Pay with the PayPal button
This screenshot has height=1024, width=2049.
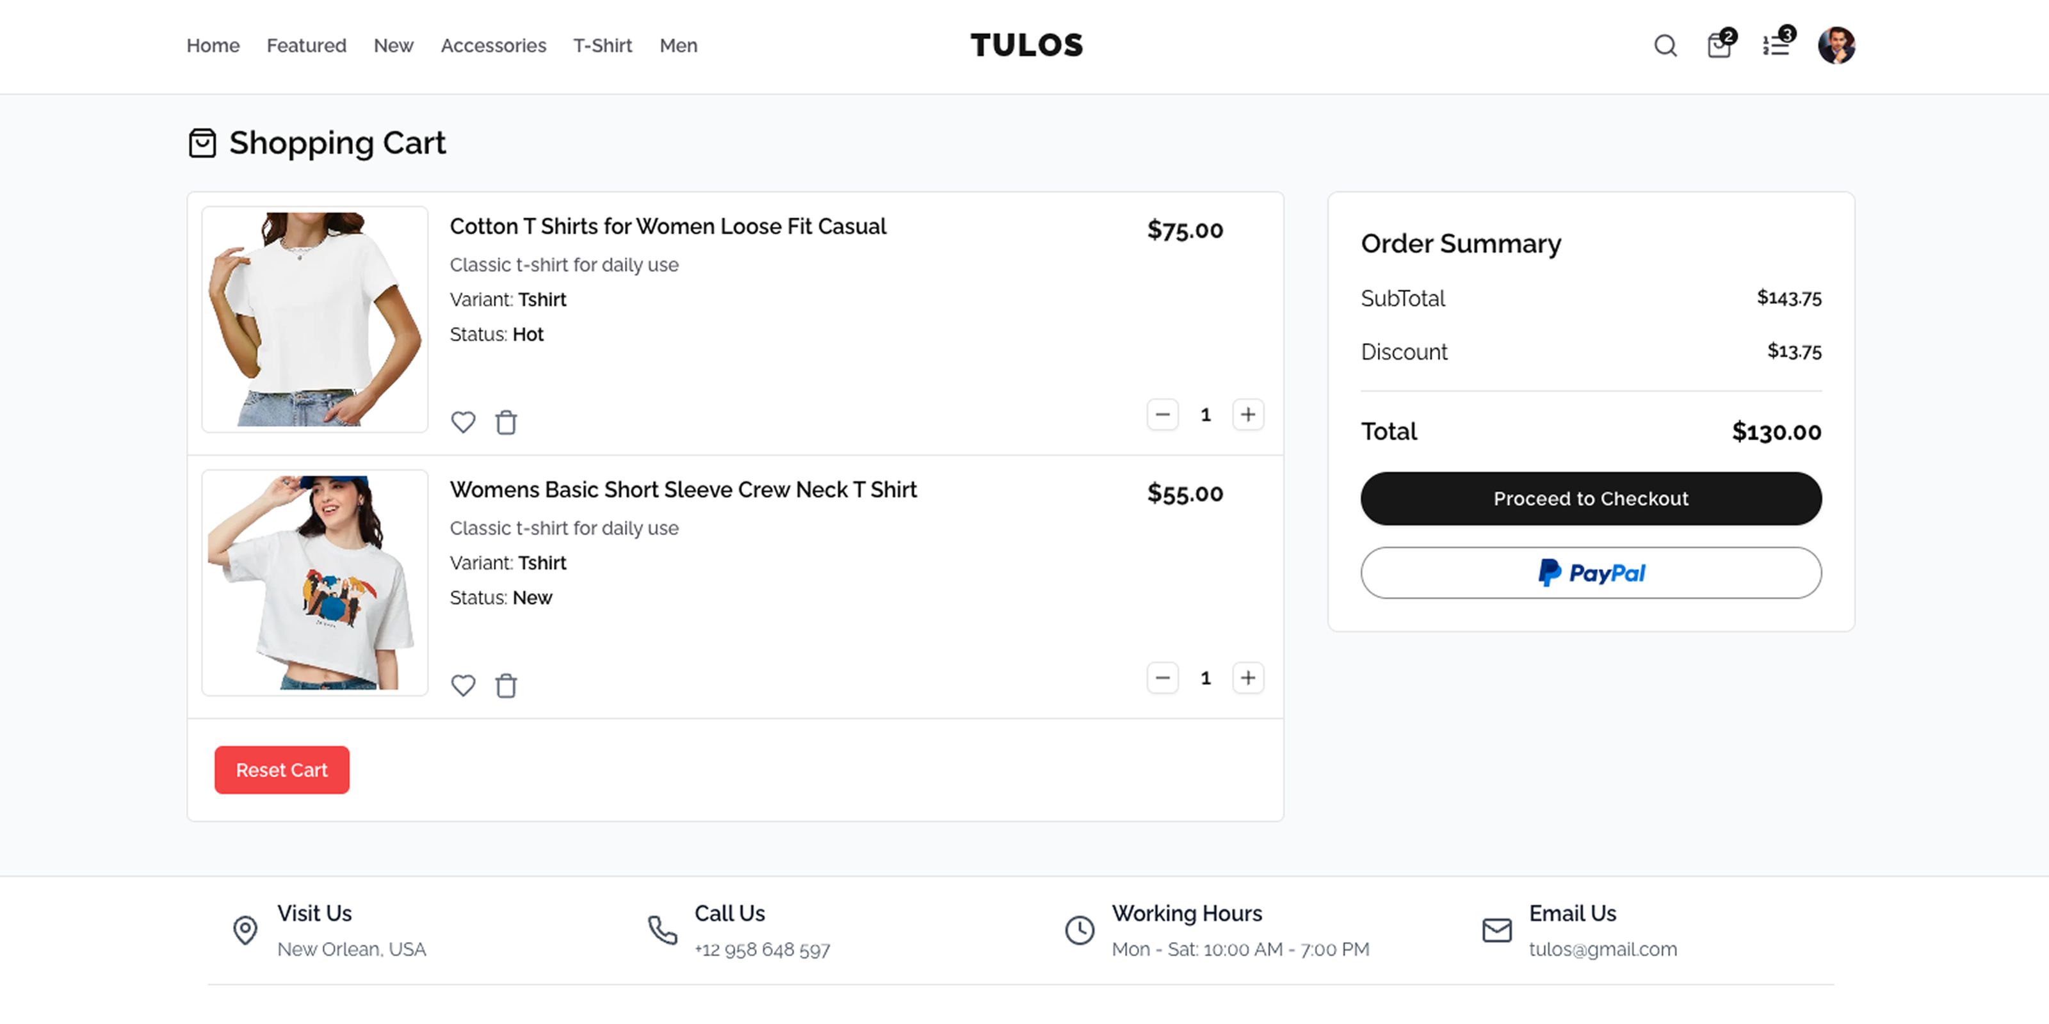click(x=1591, y=572)
